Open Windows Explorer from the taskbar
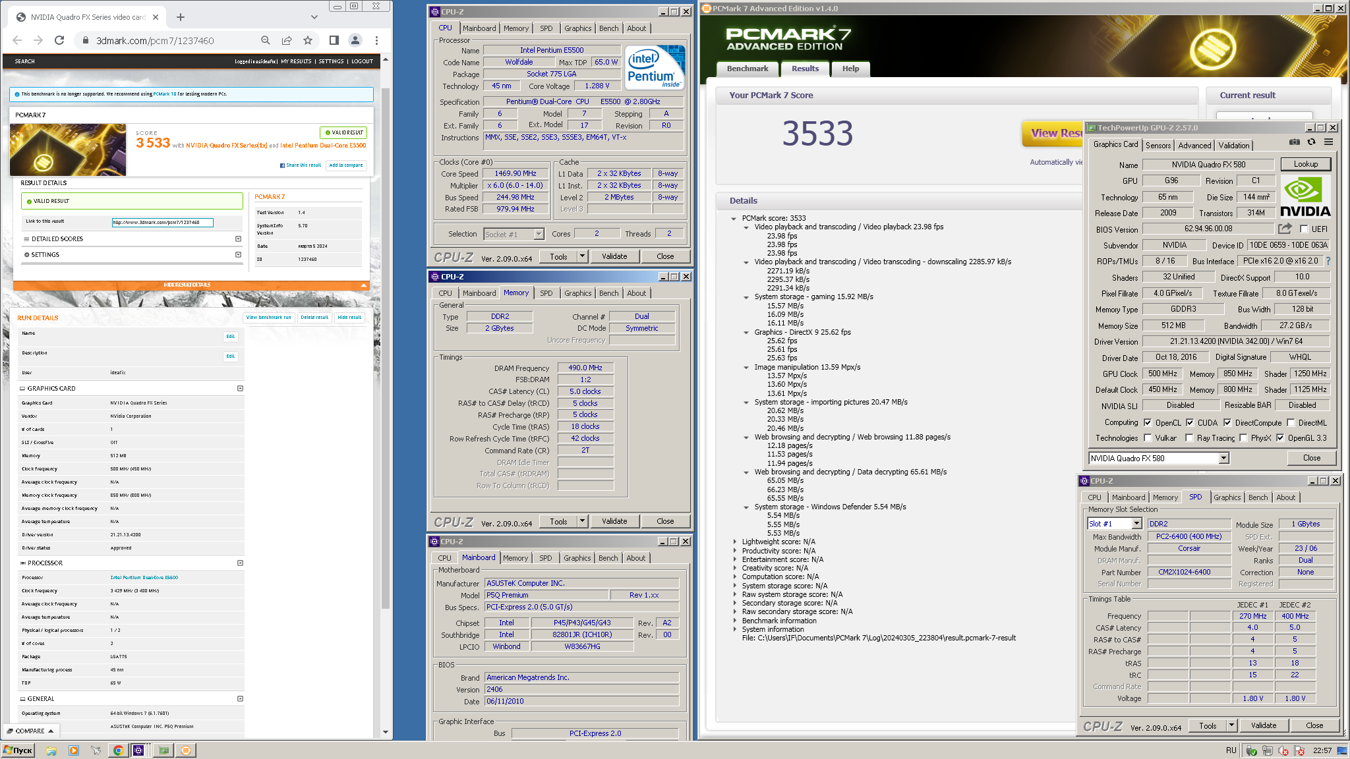The width and height of the screenshot is (1350, 759). [x=51, y=750]
